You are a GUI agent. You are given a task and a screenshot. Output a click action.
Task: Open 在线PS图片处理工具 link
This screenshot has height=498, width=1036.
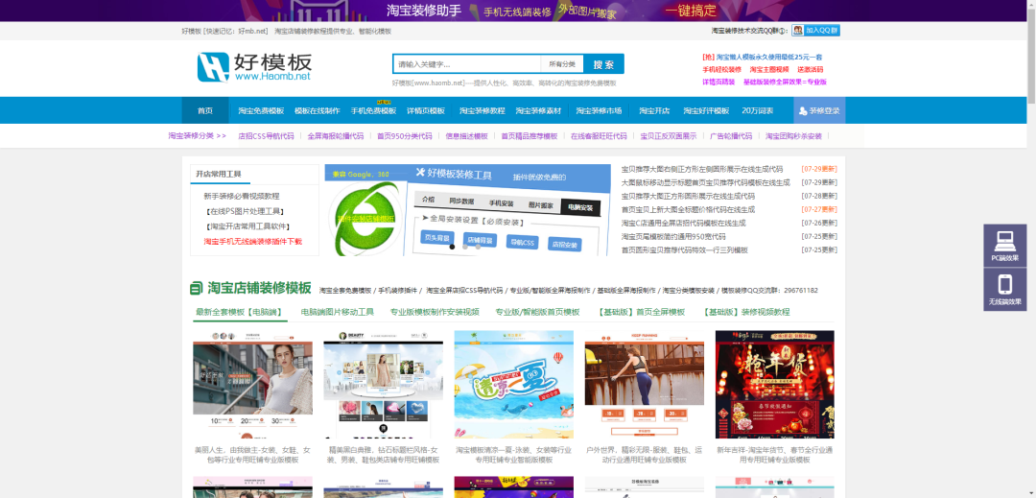pyautogui.click(x=245, y=211)
